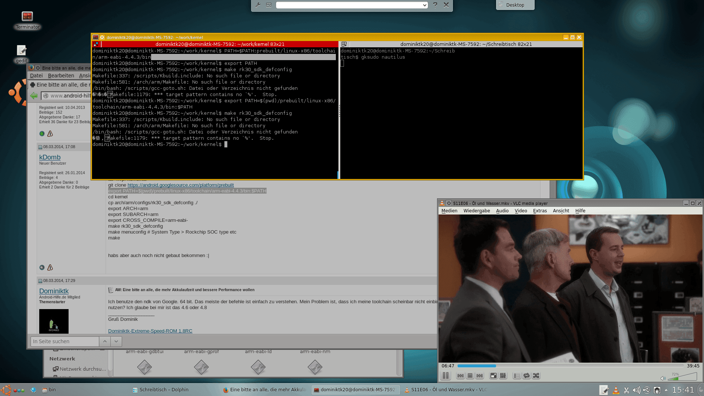Stop playback in VLC
704x396 pixels.
pyautogui.click(x=470, y=375)
